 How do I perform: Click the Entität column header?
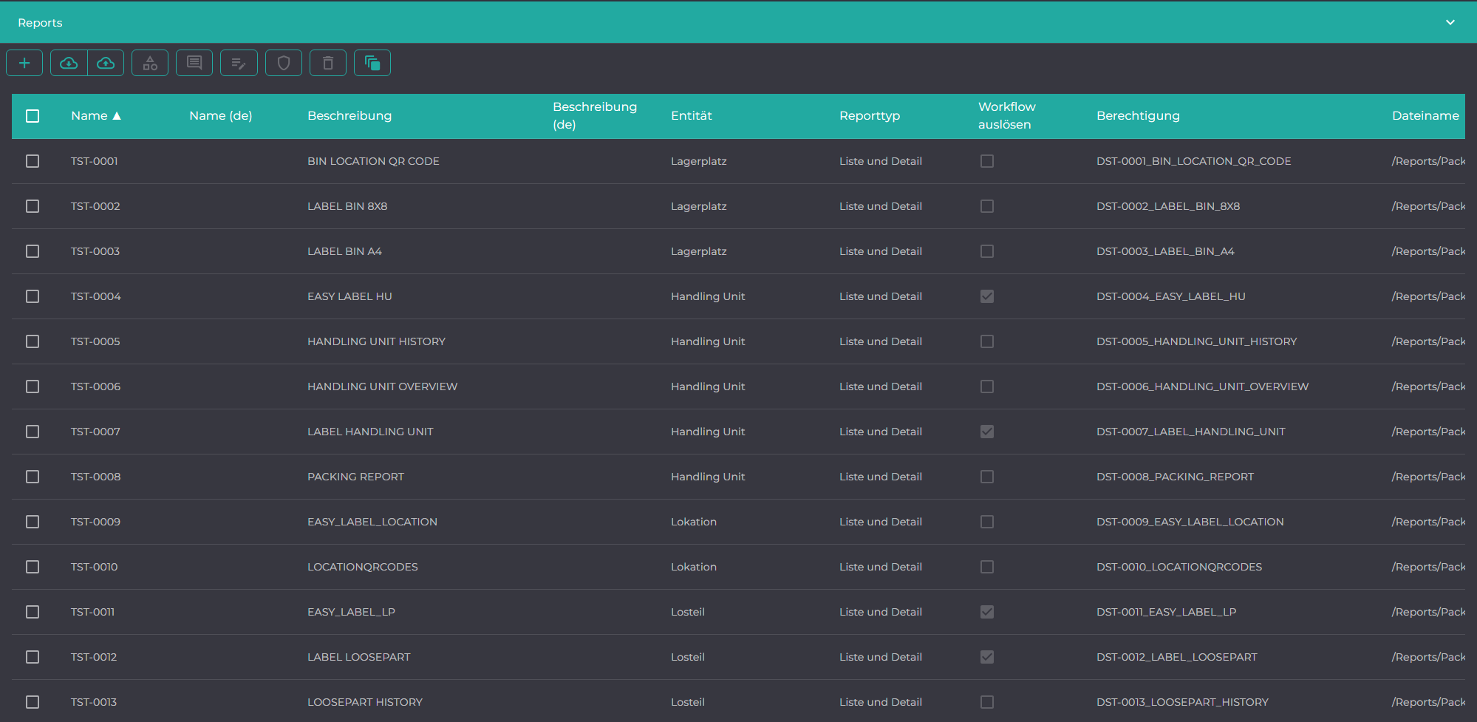692,115
